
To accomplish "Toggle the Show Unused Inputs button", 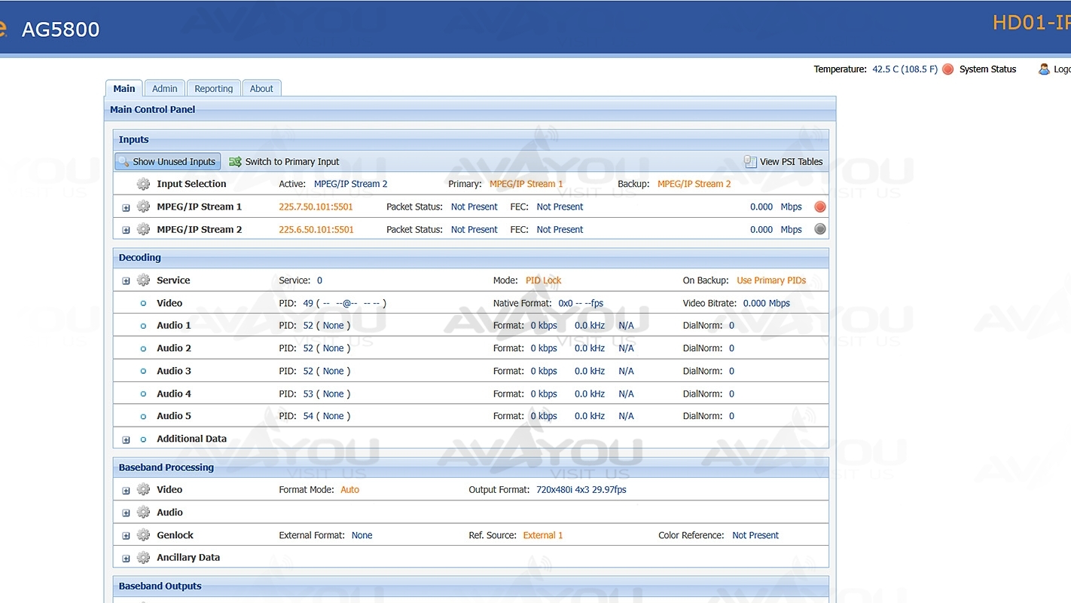I will [x=167, y=161].
